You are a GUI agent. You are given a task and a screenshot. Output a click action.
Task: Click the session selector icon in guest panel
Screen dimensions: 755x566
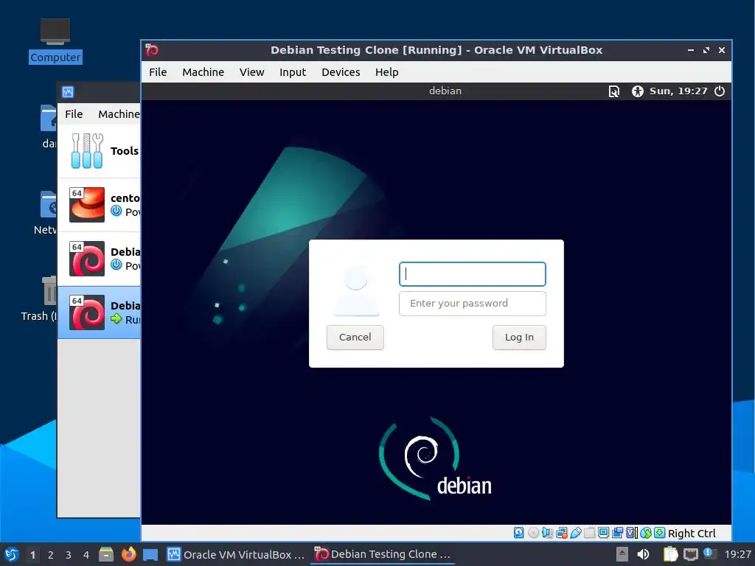[614, 91]
